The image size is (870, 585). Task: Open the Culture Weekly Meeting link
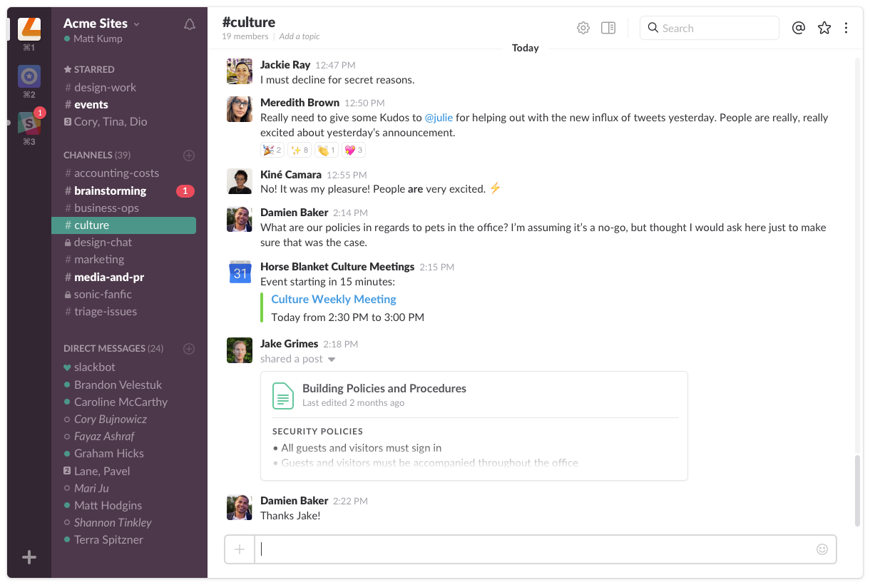click(333, 299)
